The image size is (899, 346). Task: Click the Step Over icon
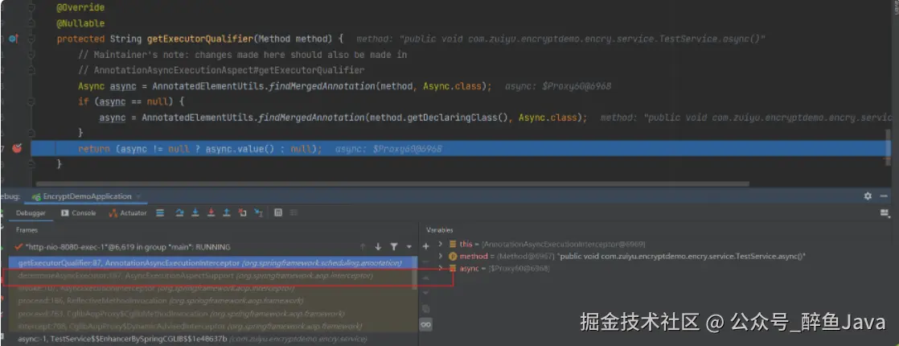click(179, 213)
